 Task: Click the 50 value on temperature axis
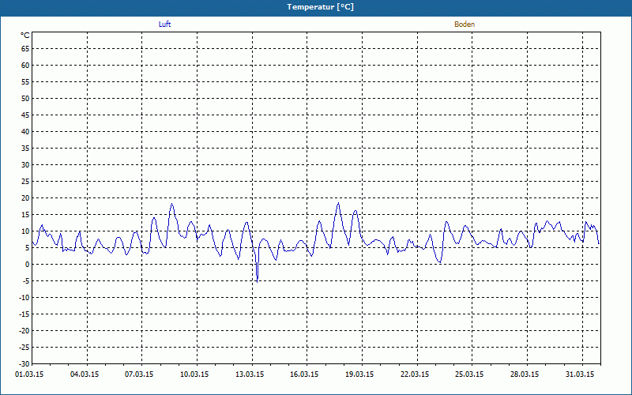click(25, 98)
